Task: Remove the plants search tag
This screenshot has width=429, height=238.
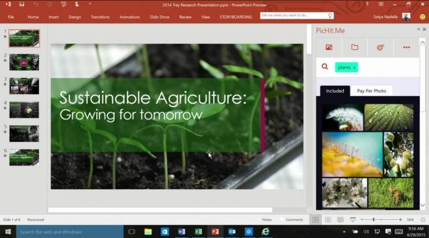Action: [x=354, y=67]
